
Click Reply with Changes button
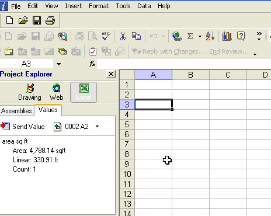(169, 51)
